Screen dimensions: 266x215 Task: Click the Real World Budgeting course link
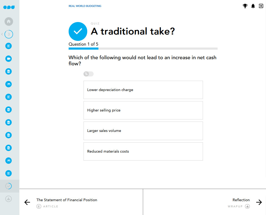pos(85,6)
